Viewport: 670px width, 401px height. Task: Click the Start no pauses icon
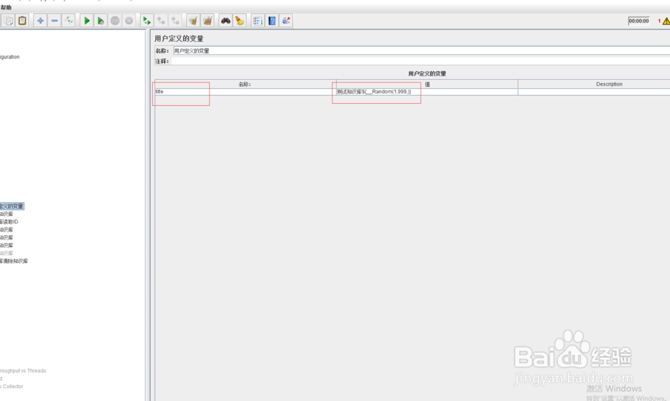tap(101, 21)
